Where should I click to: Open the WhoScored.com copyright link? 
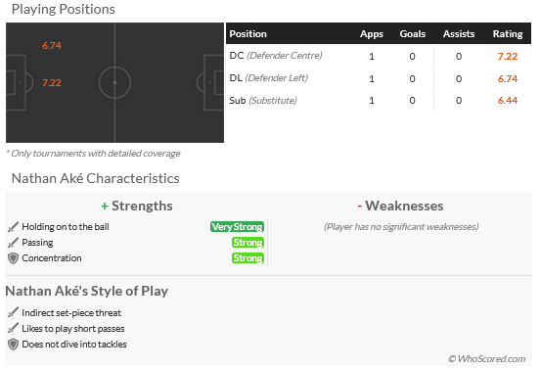(487, 359)
